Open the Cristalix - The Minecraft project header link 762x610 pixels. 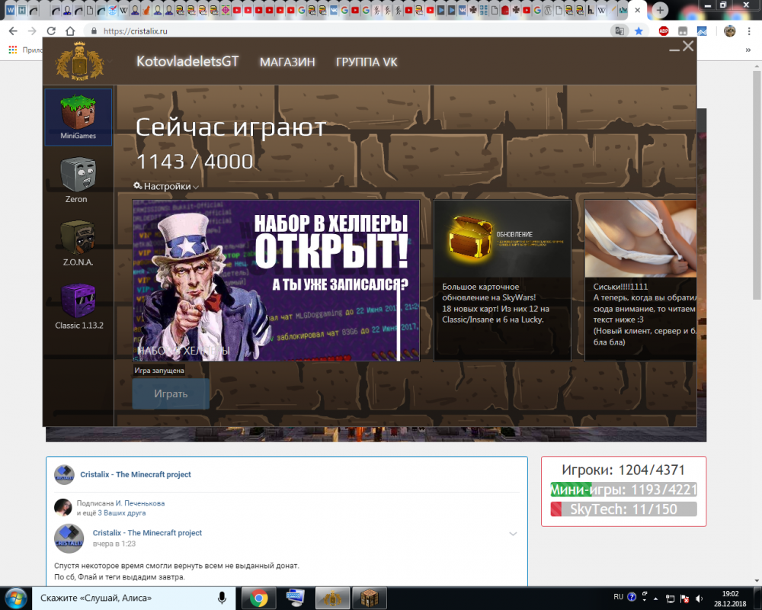pos(136,474)
